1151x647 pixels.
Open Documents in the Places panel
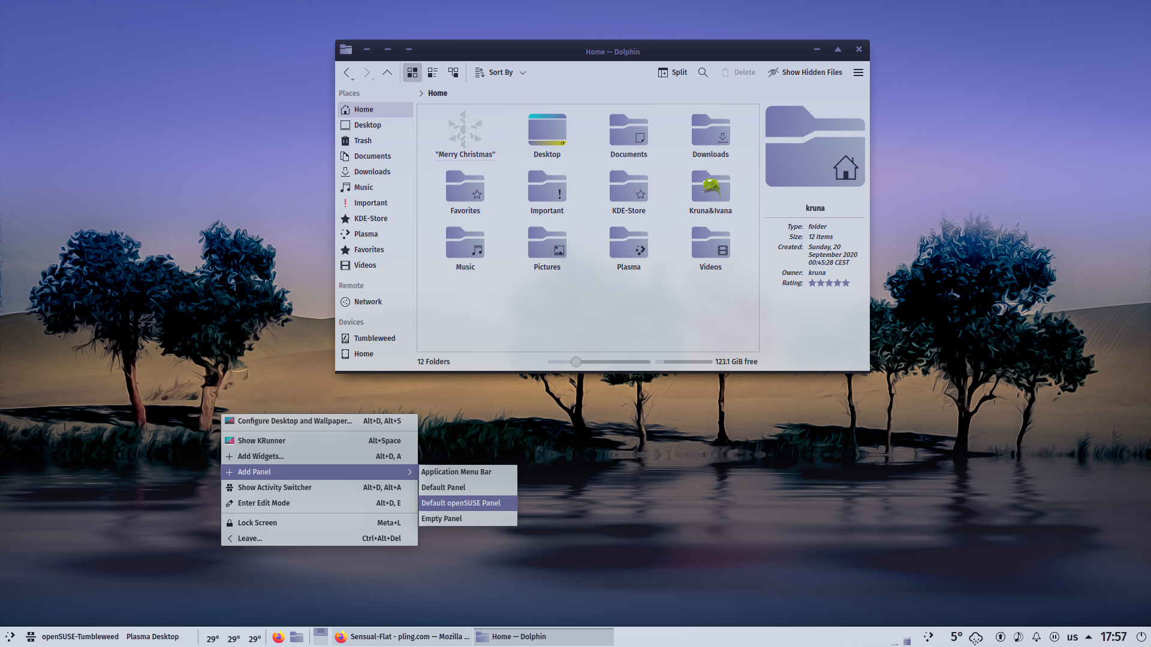375,156
